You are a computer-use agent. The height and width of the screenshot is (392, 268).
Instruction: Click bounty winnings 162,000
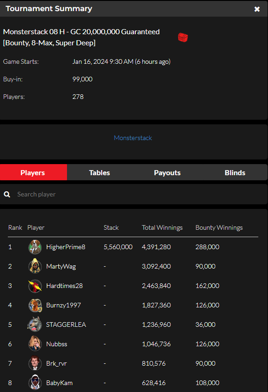tap(207, 286)
